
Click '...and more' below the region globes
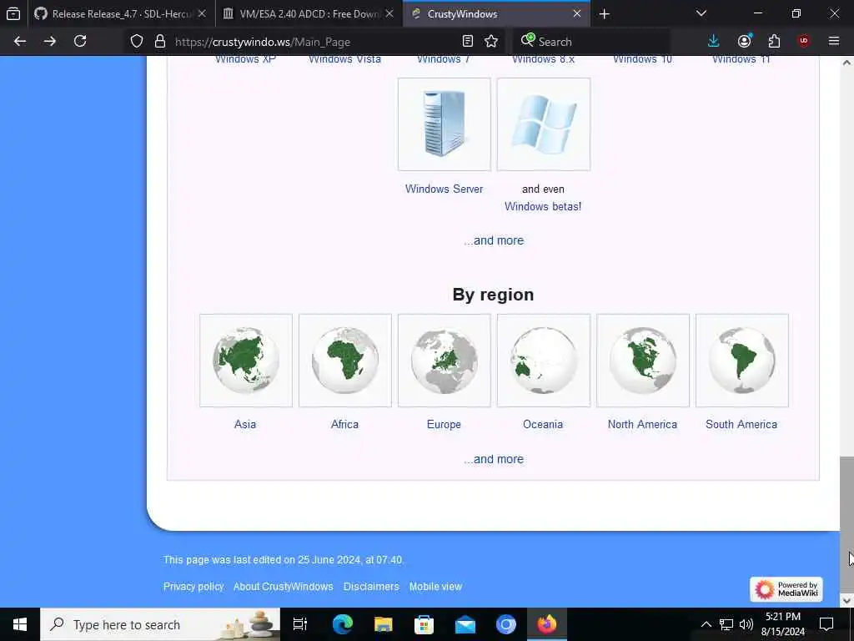(x=494, y=459)
